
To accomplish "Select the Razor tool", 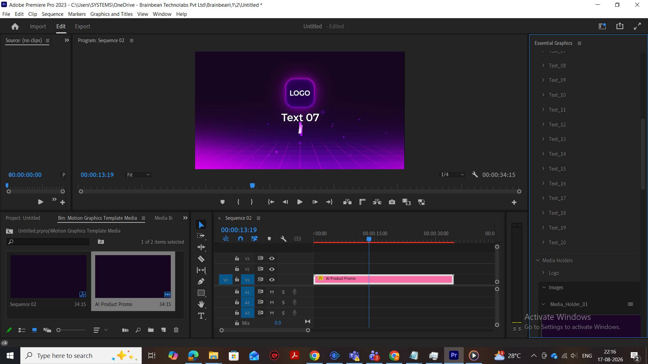I will pos(201,259).
